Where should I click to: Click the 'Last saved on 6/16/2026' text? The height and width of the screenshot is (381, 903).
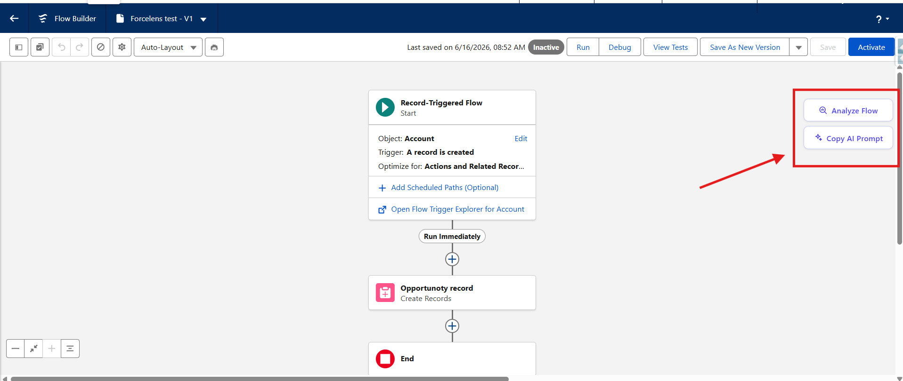466,47
